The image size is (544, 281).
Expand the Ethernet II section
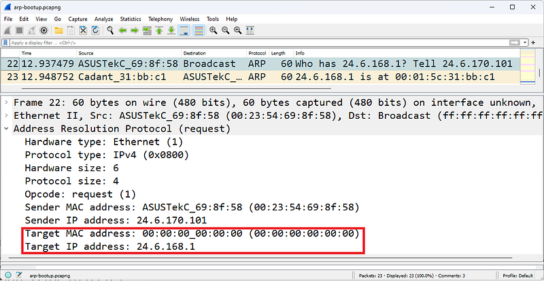point(6,116)
